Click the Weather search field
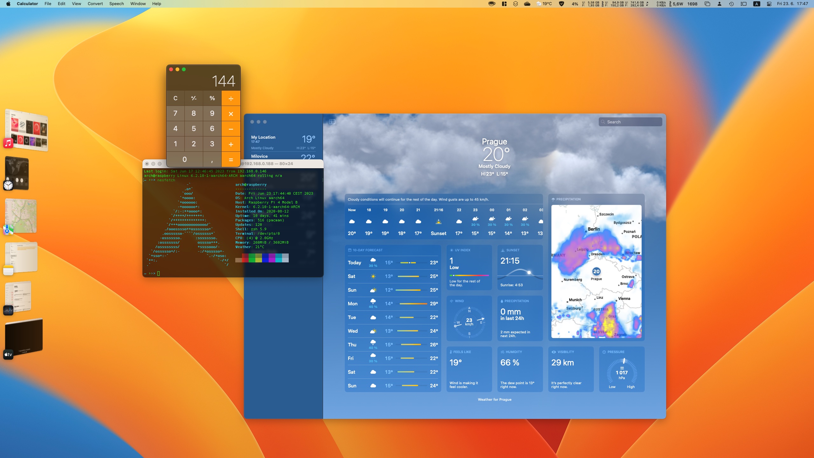Viewport: 814px width, 458px height. 630,122
